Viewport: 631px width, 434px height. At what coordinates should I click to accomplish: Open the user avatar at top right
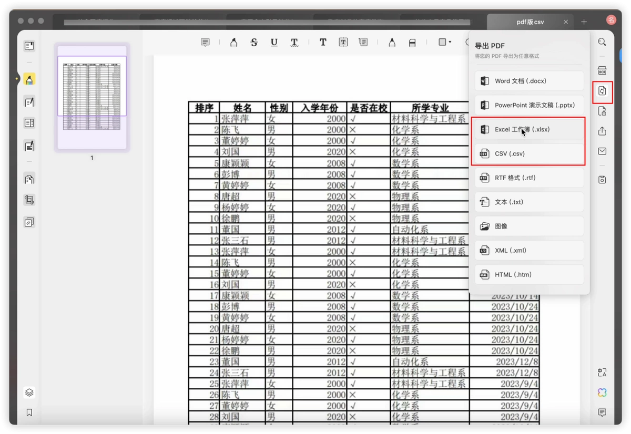coord(611,20)
